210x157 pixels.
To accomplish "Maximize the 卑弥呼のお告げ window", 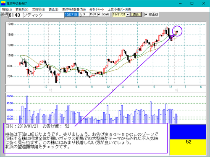I will point(192,3).
